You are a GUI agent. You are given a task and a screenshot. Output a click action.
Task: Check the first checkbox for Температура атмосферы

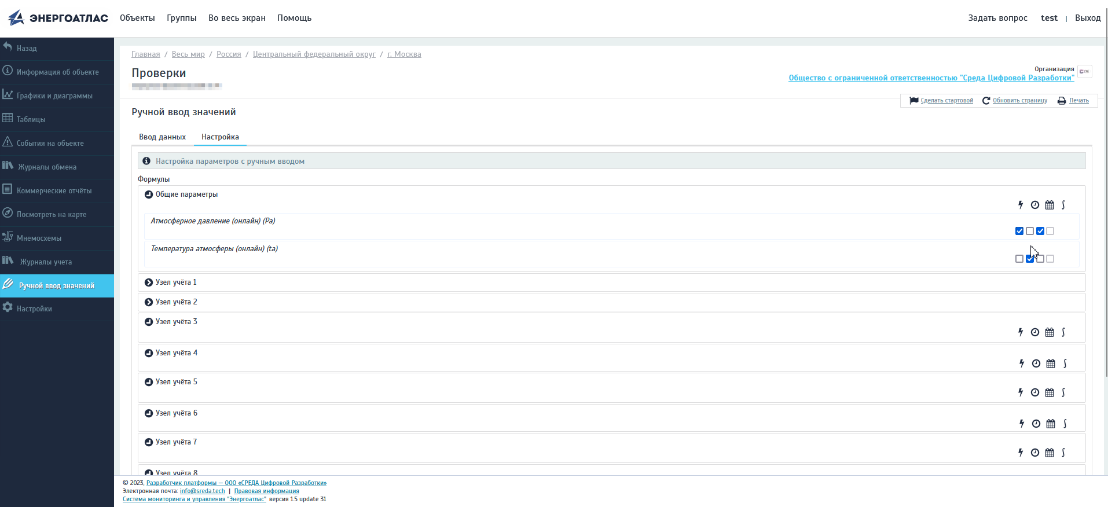tap(1019, 259)
